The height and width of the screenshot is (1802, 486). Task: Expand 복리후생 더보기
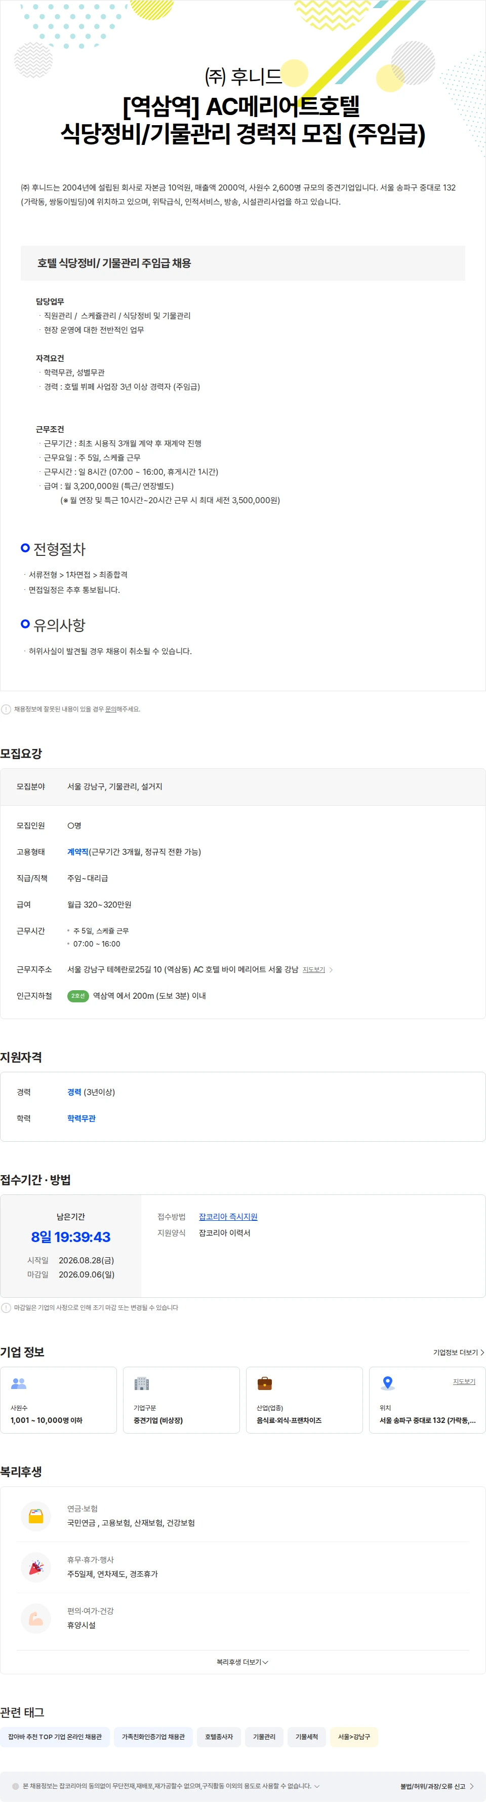(242, 1662)
